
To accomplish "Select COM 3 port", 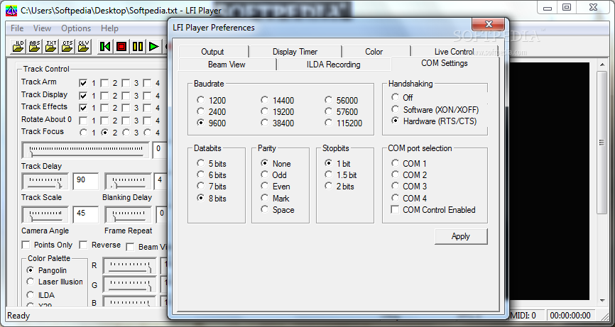I will [x=409, y=186].
